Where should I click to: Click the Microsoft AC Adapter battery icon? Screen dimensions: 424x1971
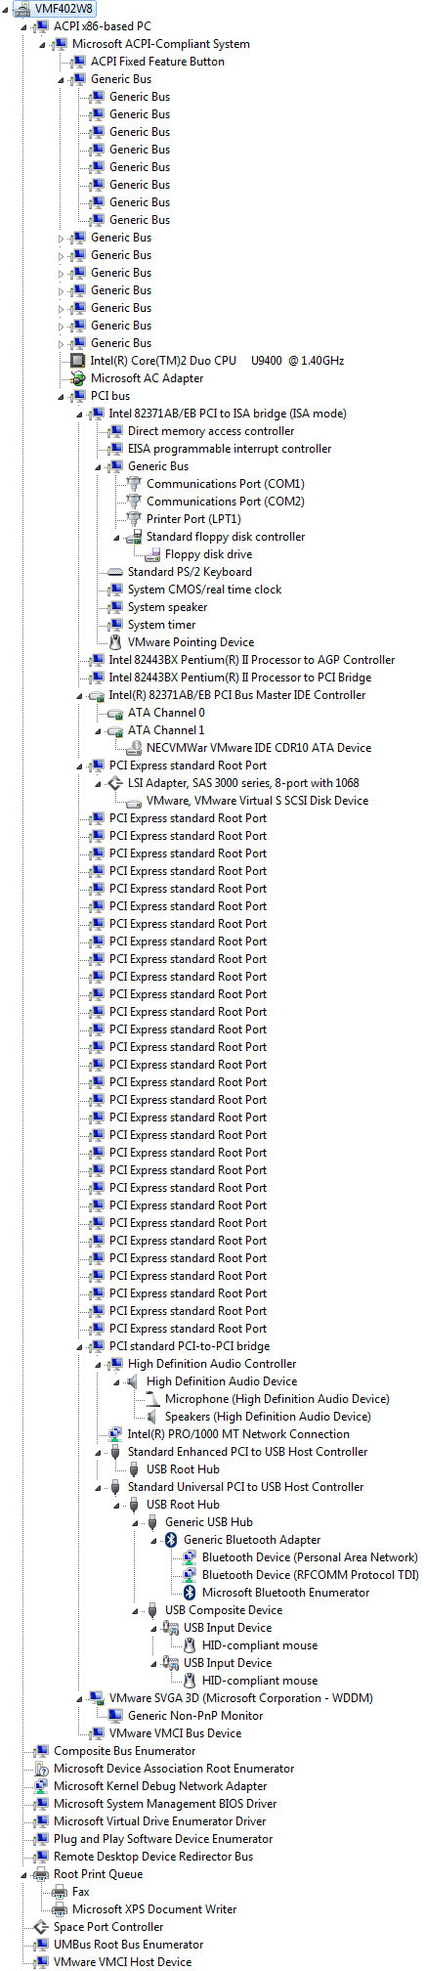tap(77, 378)
